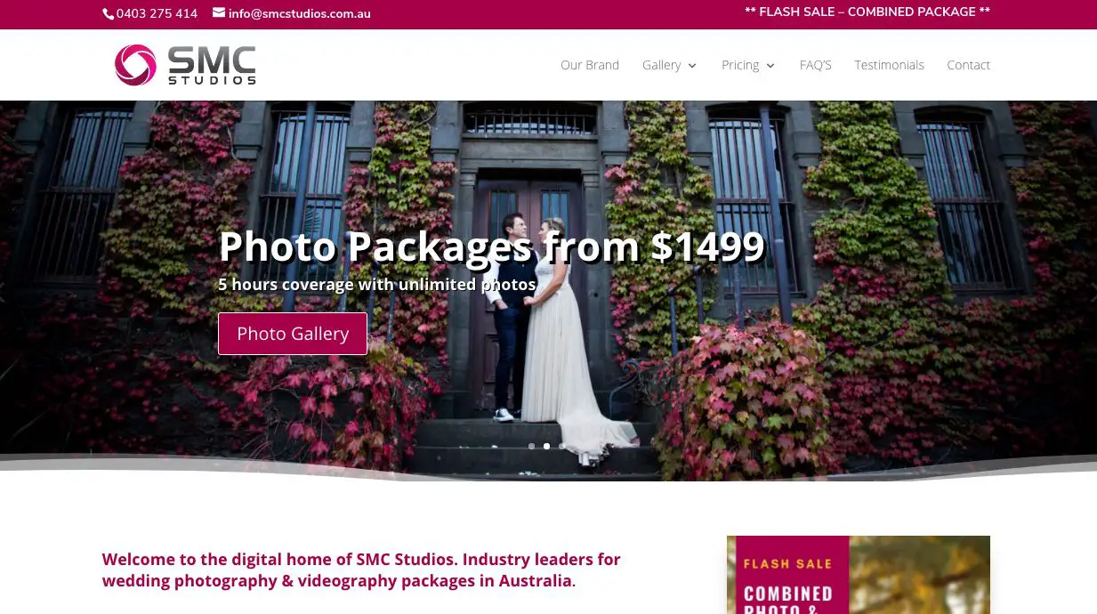The width and height of the screenshot is (1097, 614).
Task: Click the SMC STUDIOS wordmark text
Action: pyautogui.click(x=212, y=66)
